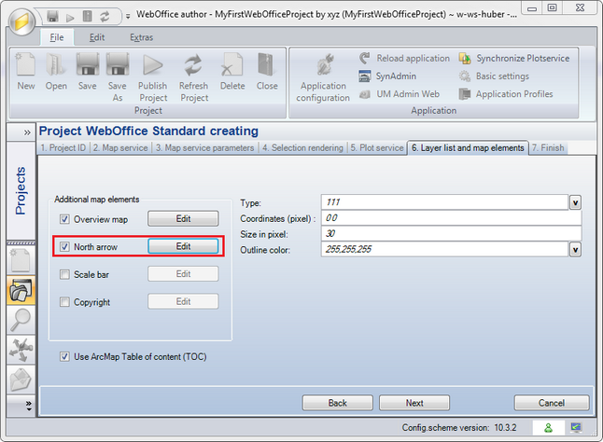Open sidebar overflow options at bottom
603x442 pixels.
tap(28, 406)
